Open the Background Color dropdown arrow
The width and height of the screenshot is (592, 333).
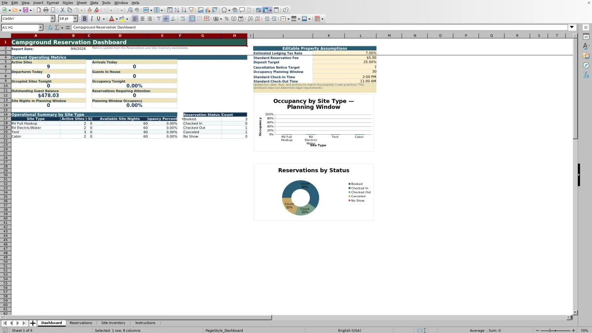coord(127,19)
